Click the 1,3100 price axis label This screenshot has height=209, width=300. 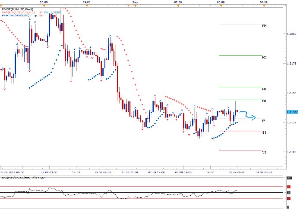[291, 152]
